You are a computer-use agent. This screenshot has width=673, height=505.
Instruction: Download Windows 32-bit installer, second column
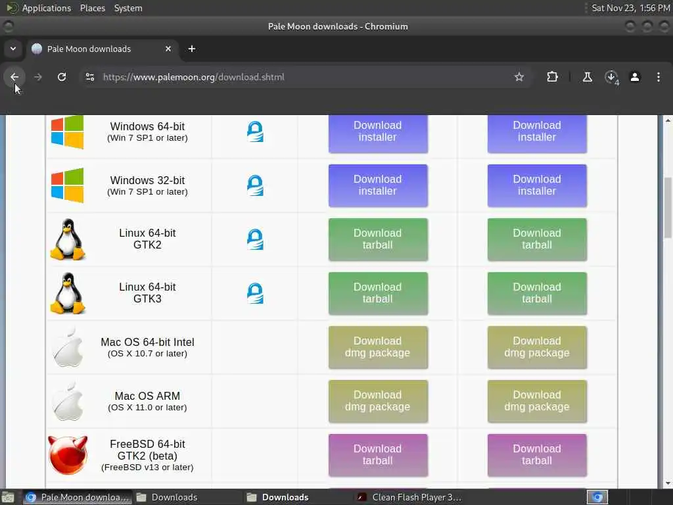537,185
